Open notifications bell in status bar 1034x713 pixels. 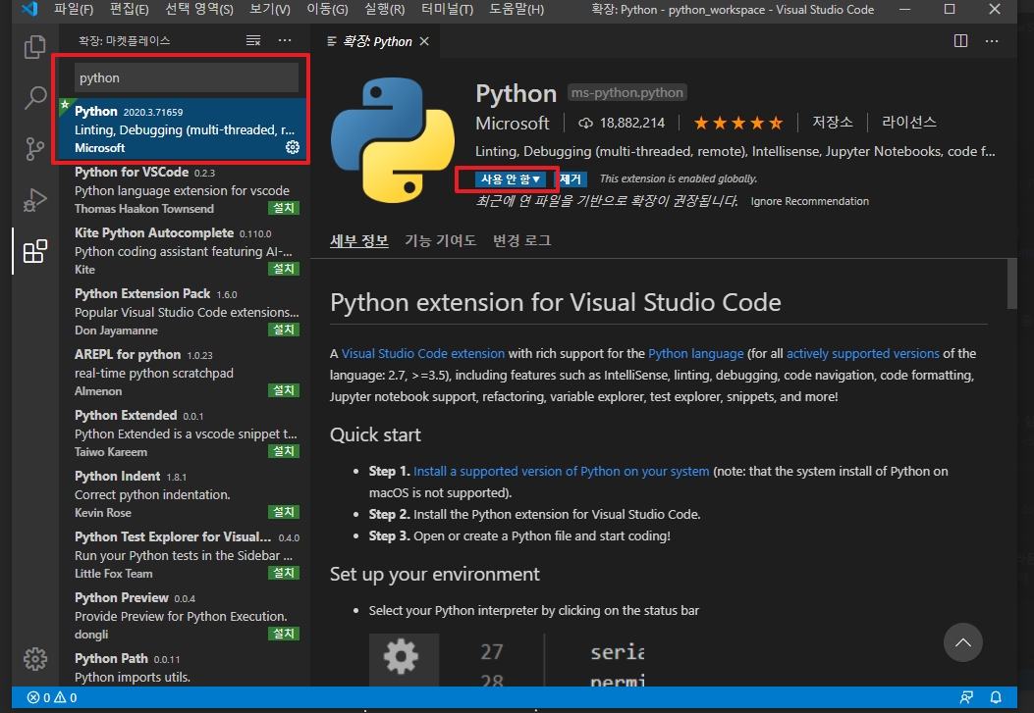996,697
